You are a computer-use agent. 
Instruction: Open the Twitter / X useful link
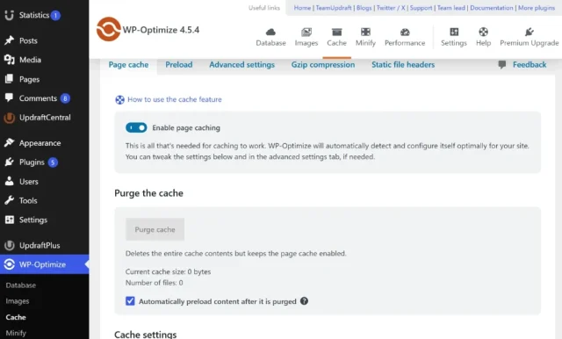coord(391,8)
